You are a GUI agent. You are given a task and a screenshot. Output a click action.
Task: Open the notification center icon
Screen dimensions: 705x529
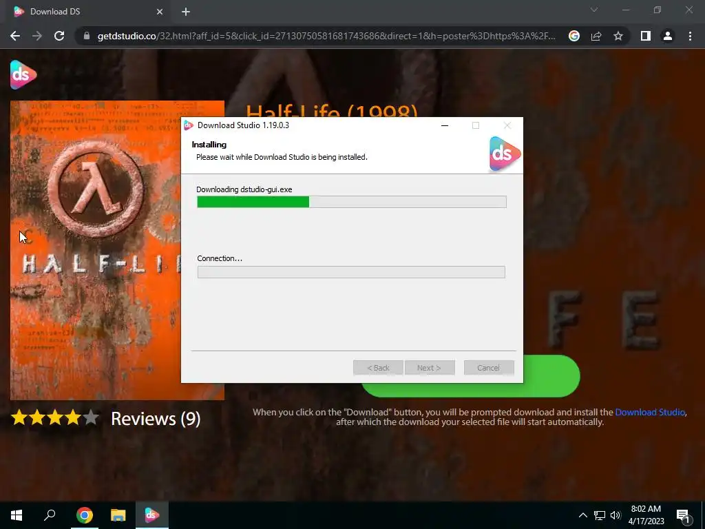tap(684, 516)
